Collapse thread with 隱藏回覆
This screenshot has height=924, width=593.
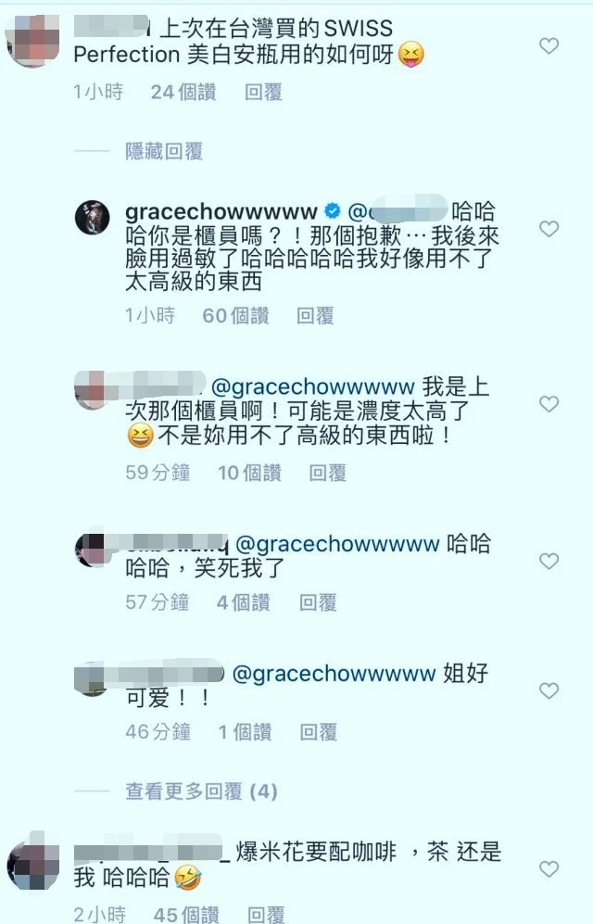point(164,151)
